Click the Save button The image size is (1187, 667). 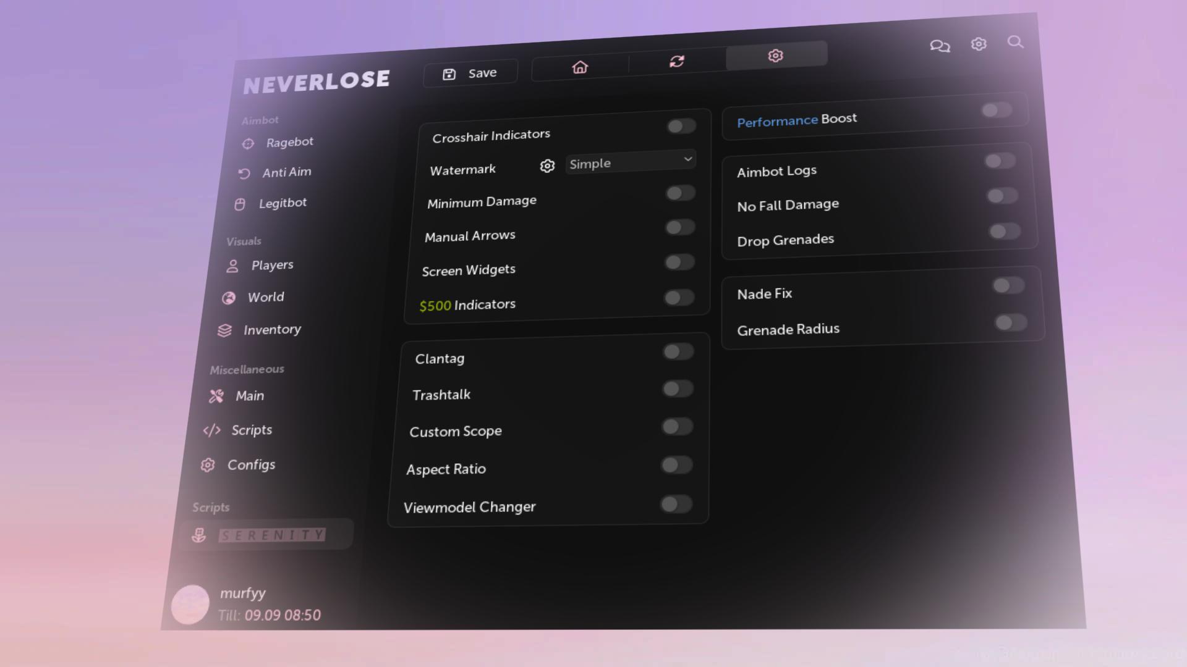pyautogui.click(x=470, y=72)
